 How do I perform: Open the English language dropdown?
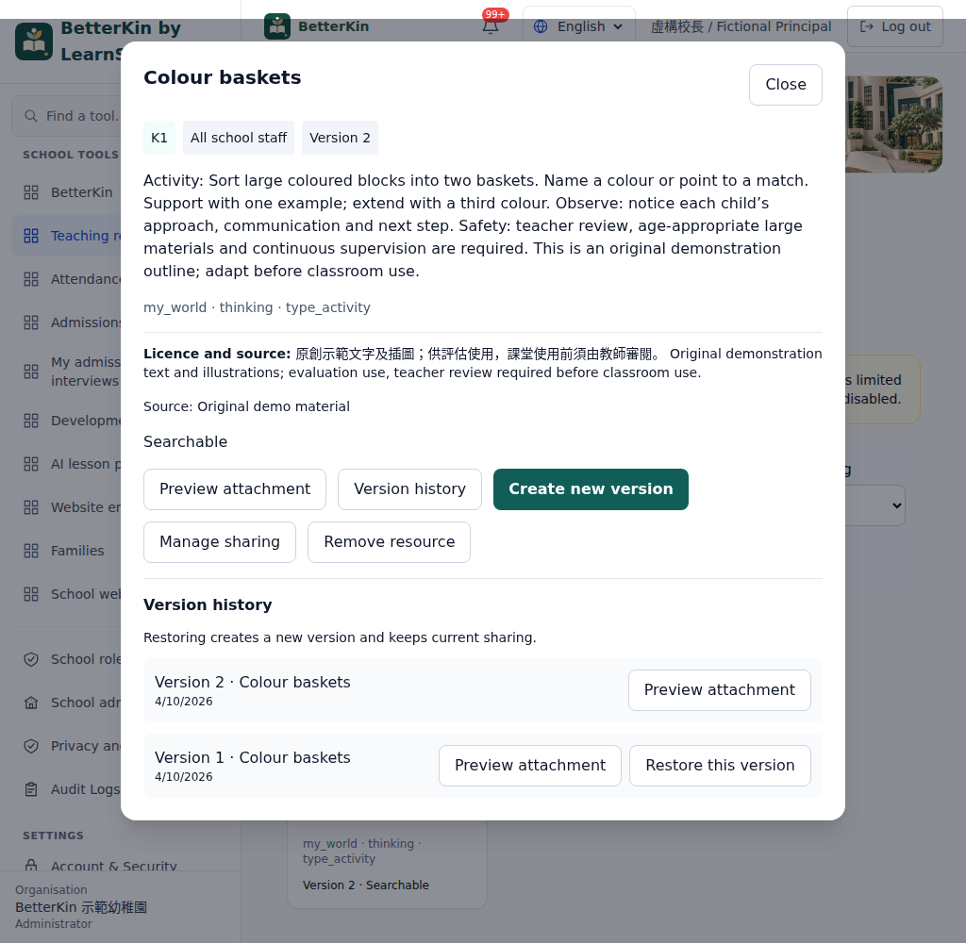coord(579,26)
